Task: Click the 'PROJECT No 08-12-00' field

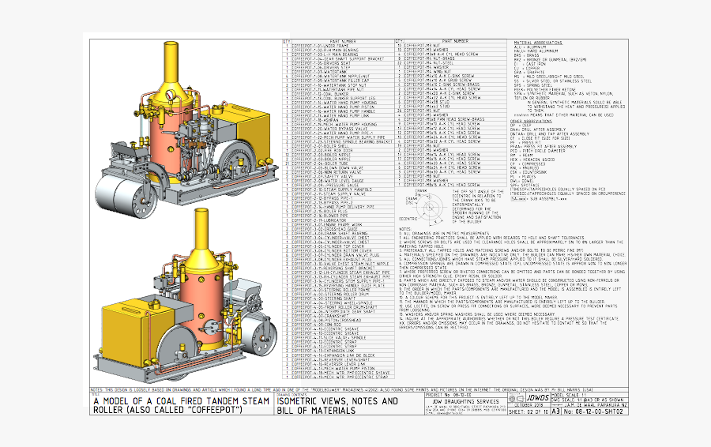Action: tap(466, 395)
